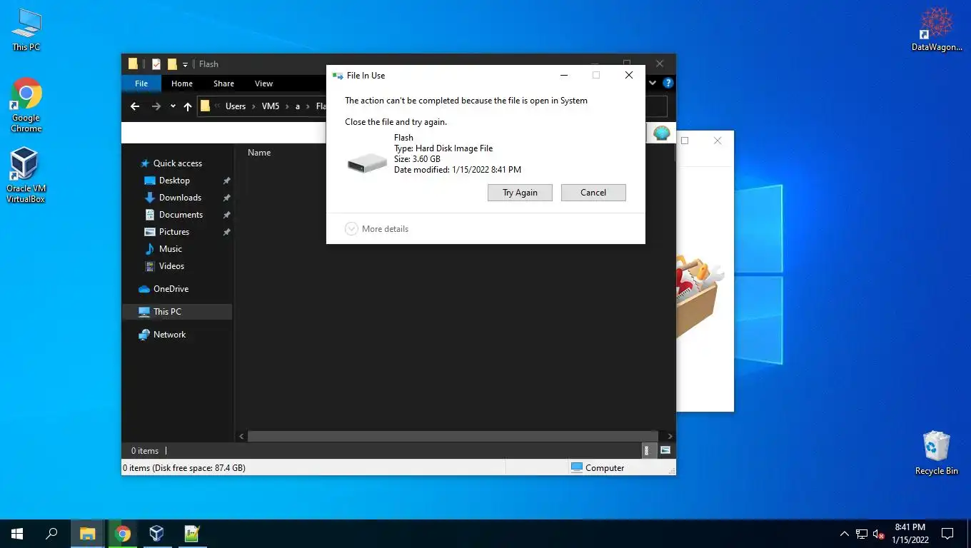Screen dimensions: 971x548
Task: Open the View ribbon tab
Action: pyautogui.click(x=263, y=83)
